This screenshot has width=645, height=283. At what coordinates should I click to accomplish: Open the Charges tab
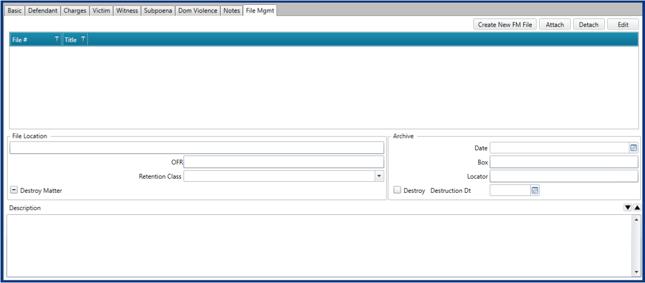75,10
